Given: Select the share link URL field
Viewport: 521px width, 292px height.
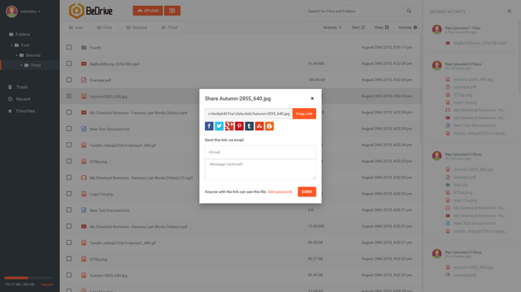Looking at the screenshot, I should 249,114.
